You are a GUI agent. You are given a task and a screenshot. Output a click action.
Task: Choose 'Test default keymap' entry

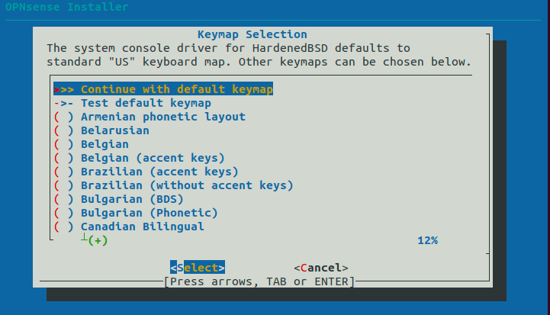(132, 103)
